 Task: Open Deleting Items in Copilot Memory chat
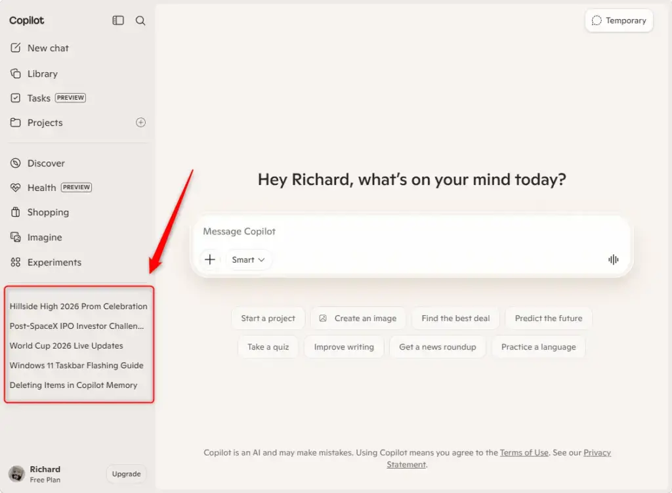73,385
